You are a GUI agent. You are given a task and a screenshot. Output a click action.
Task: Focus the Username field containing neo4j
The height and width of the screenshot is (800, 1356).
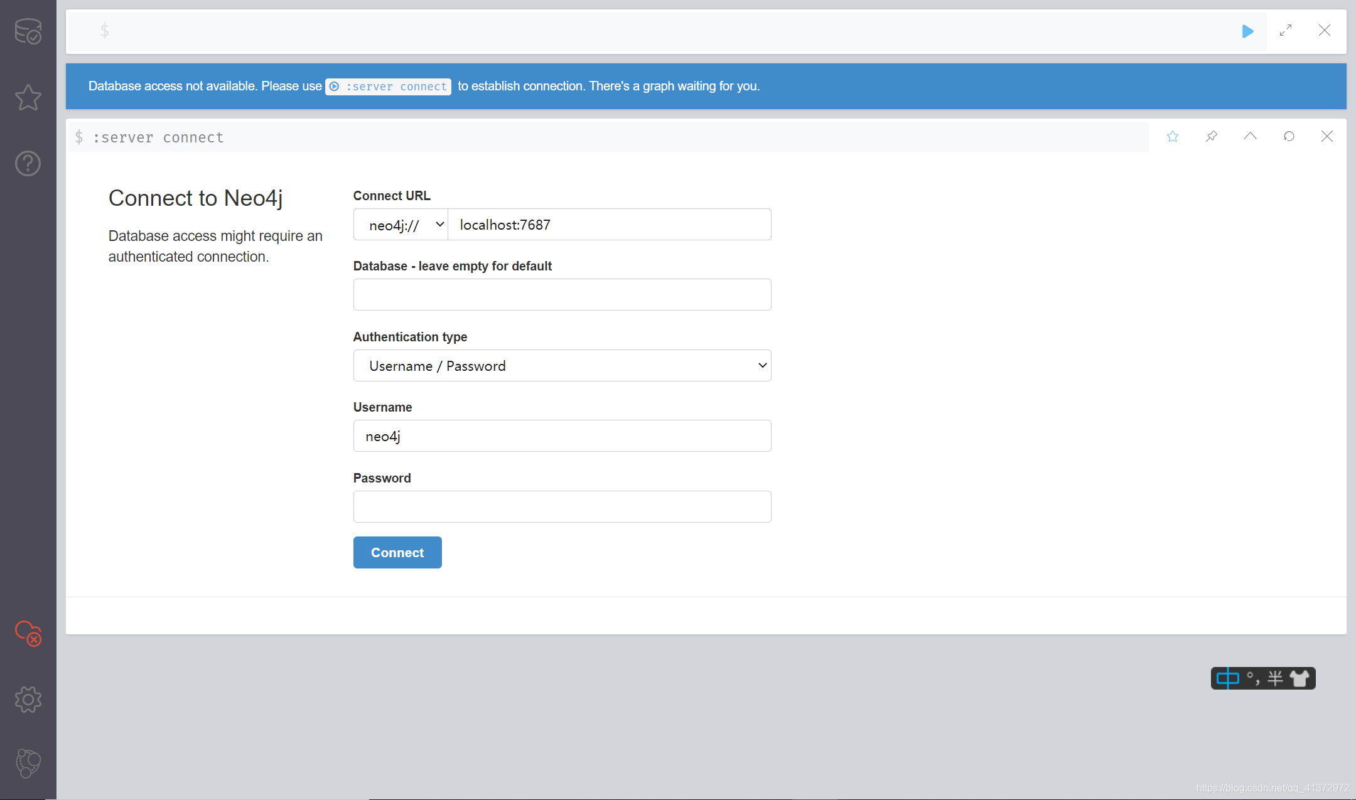point(562,436)
